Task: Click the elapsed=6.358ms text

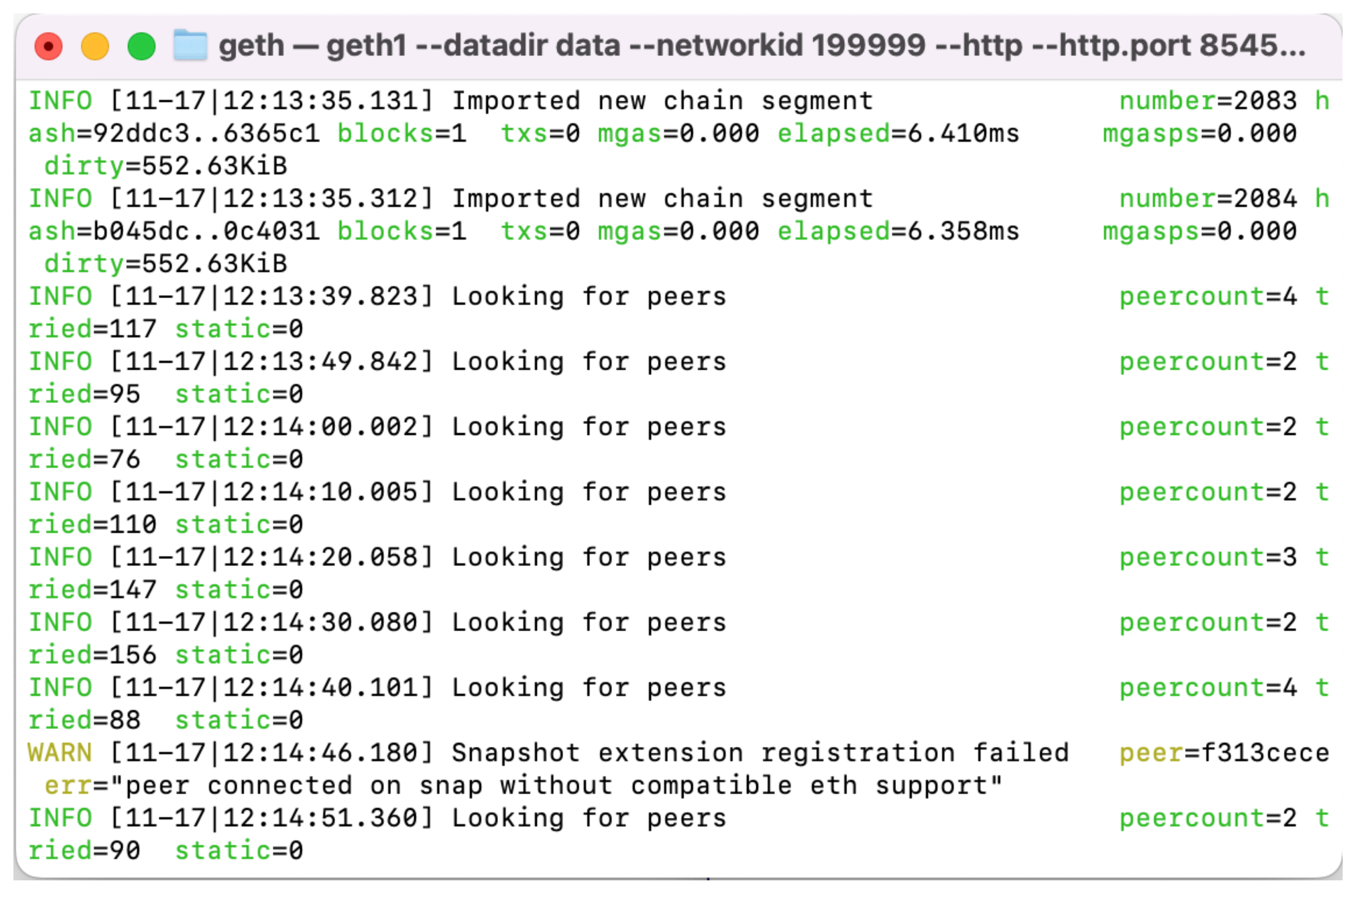Action: (899, 232)
